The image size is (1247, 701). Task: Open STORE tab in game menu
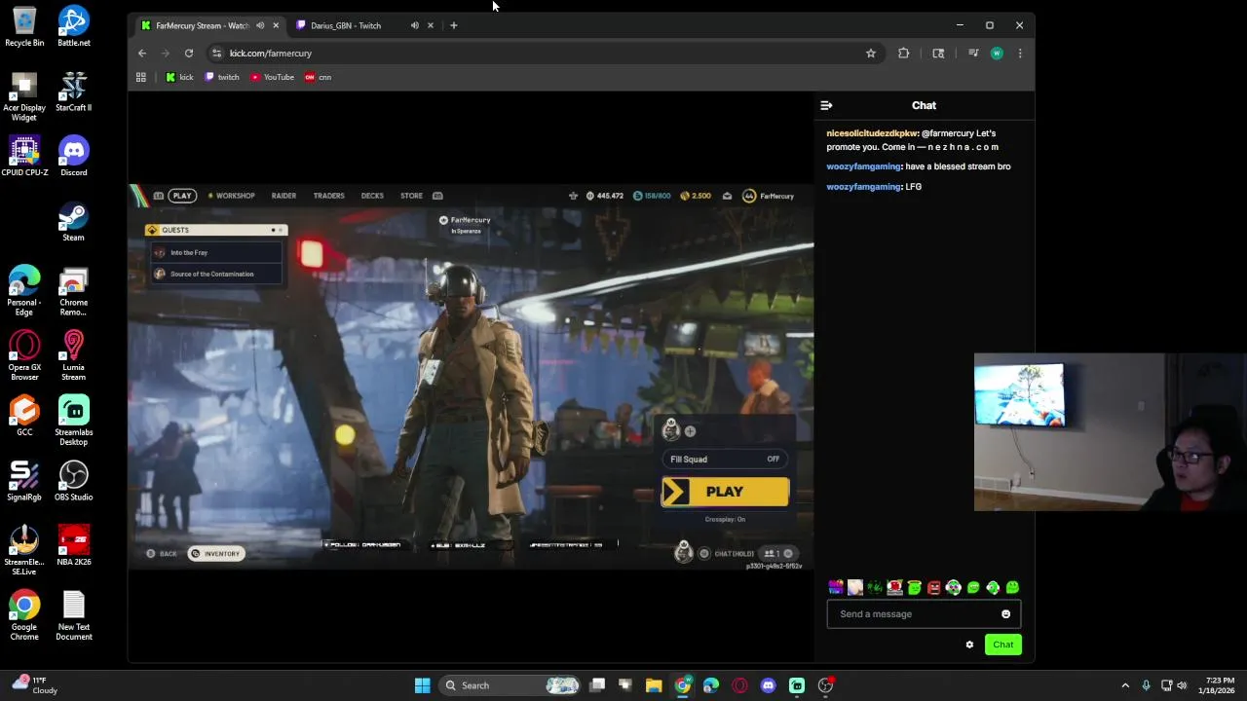pos(411,196)
